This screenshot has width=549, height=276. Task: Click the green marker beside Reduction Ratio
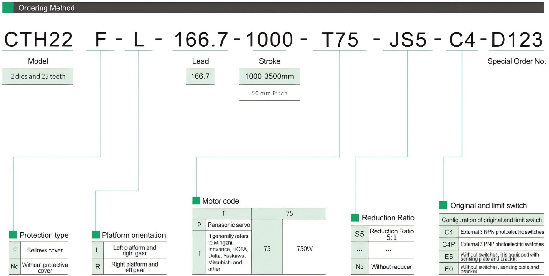click(x=355, y=217)
